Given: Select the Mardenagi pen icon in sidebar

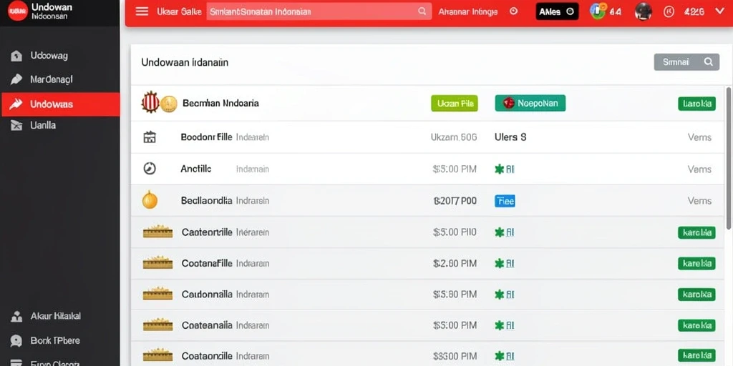Looking at the screenshot, I should point(16,79).
